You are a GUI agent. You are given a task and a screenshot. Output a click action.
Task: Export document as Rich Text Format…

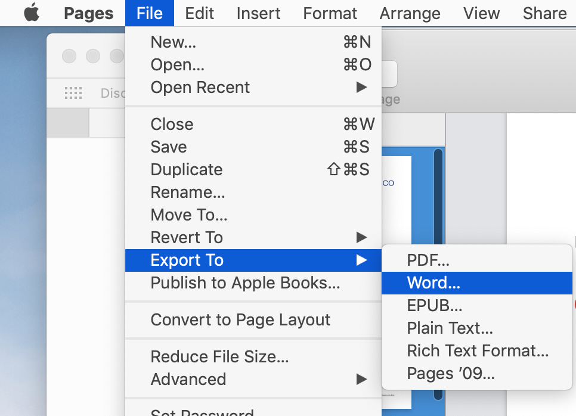click(x=477, y=351)
